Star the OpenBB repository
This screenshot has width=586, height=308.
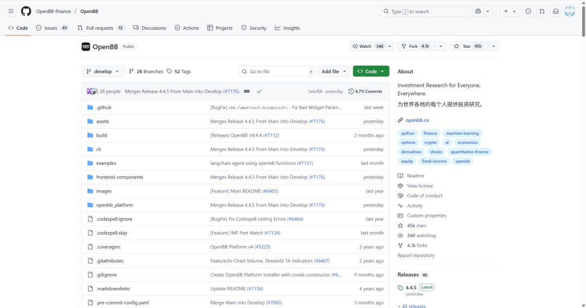click(468, 46)
